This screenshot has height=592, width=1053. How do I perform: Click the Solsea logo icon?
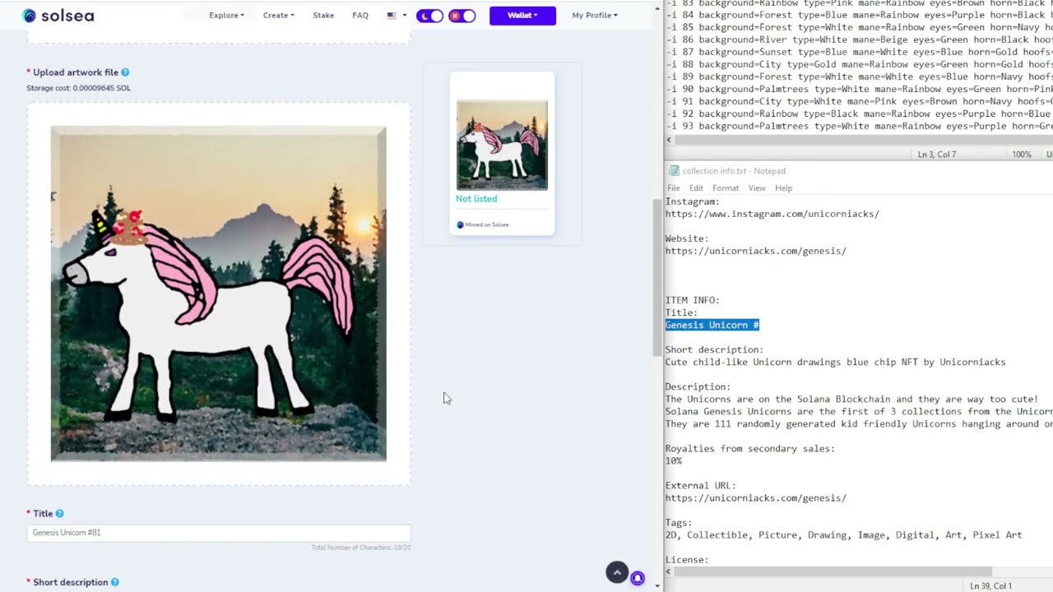tap(29, 16)
